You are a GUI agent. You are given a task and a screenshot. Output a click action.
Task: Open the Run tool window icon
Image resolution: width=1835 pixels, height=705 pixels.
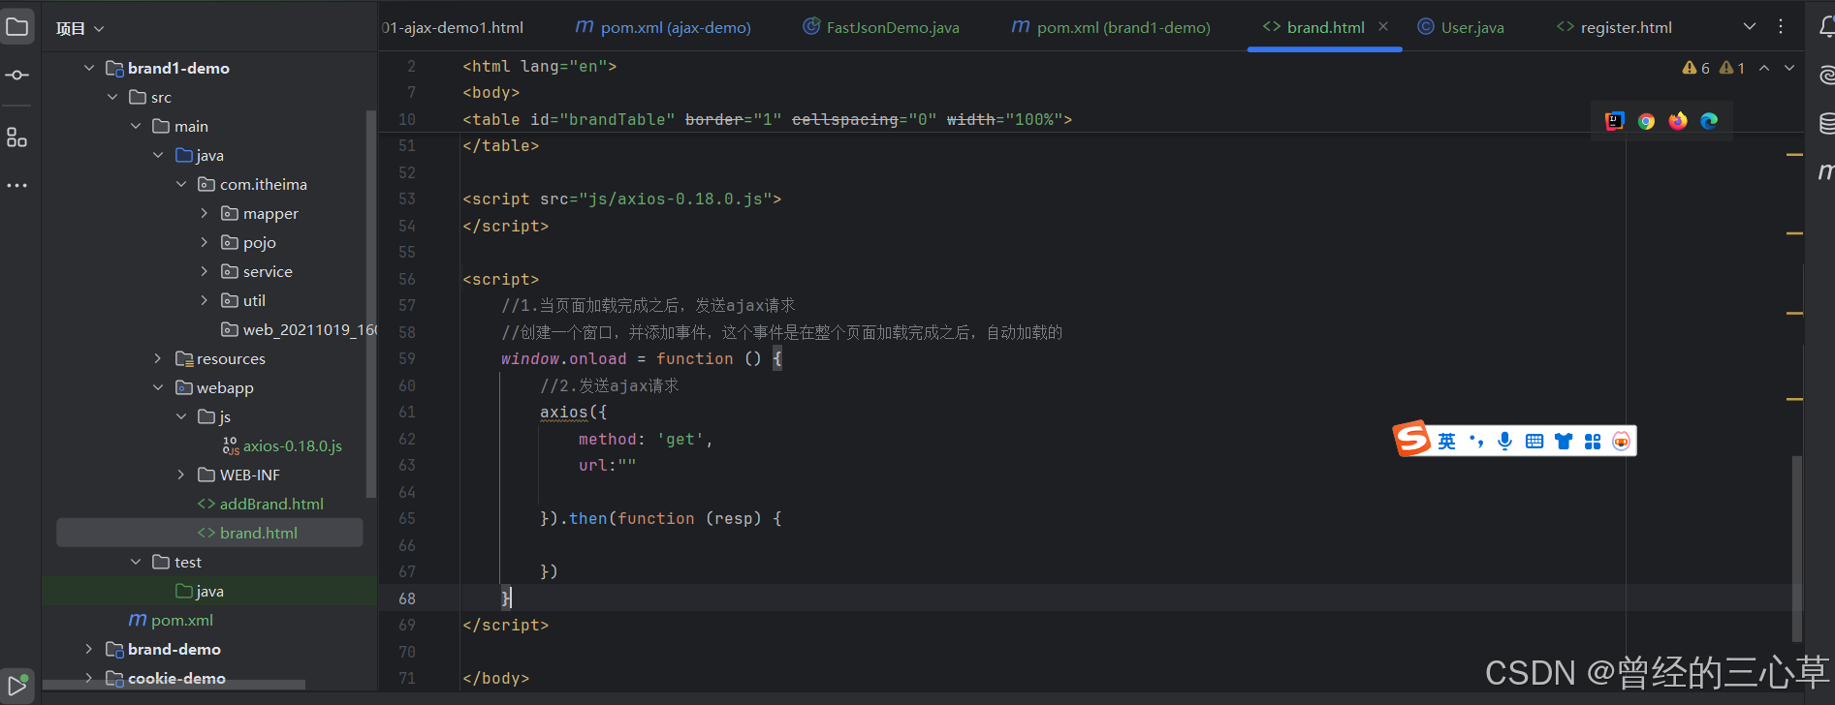(17, 687)
